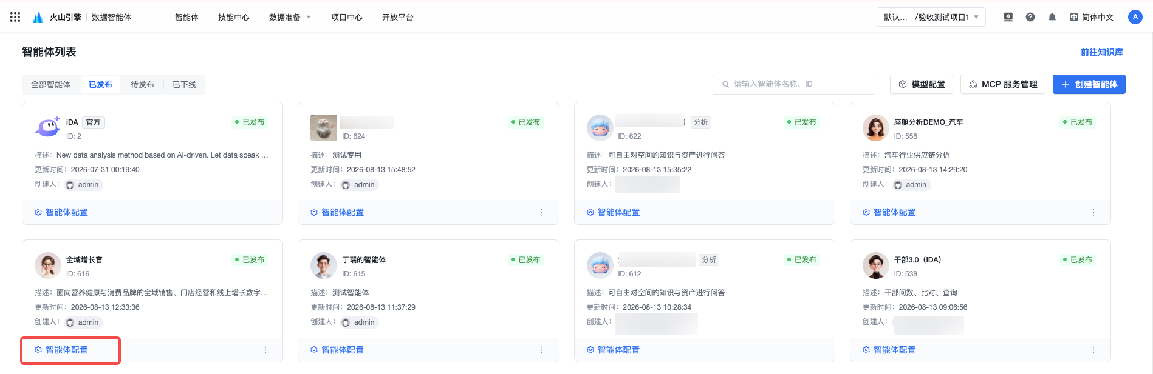
Task: Open the notifications bell
Action: [1052, 17]
